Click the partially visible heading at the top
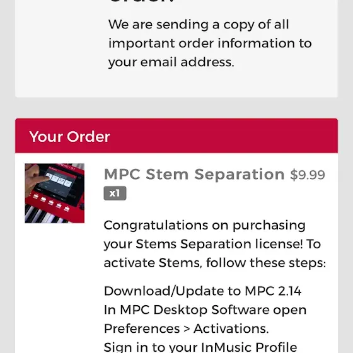 click(x=142, y=1)
